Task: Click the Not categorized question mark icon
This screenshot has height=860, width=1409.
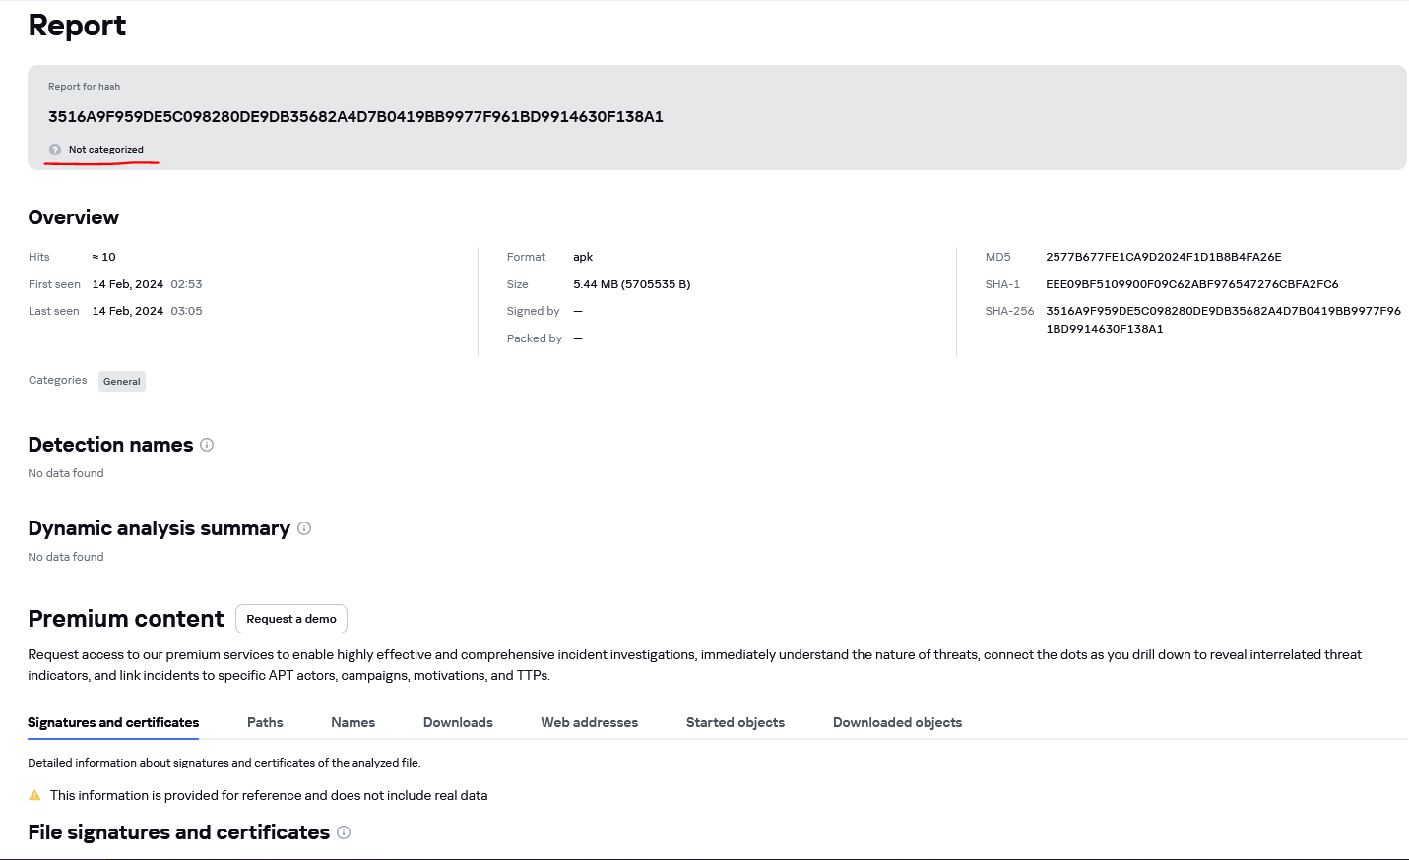Action: [55, 150]
